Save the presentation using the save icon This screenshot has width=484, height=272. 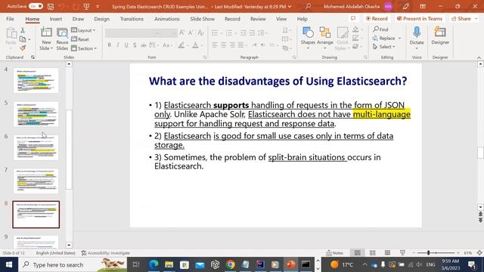coord(51,6)
